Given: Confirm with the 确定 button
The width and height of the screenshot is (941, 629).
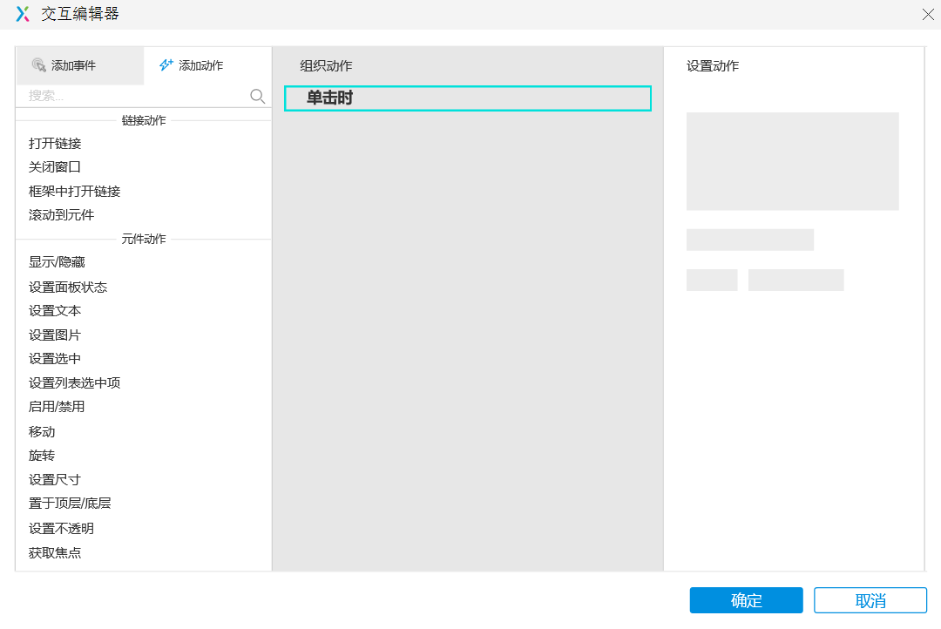Looking at the screenshot, I should pos(746,600).
